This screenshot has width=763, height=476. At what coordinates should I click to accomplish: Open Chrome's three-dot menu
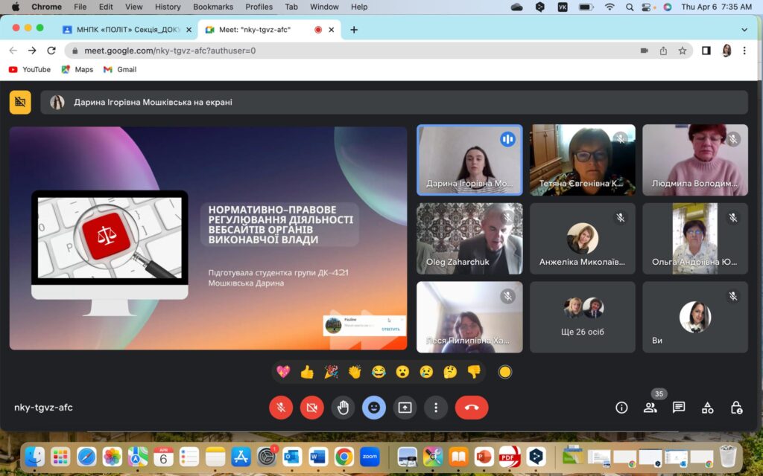pyautogui.click(x=744, y=51)
